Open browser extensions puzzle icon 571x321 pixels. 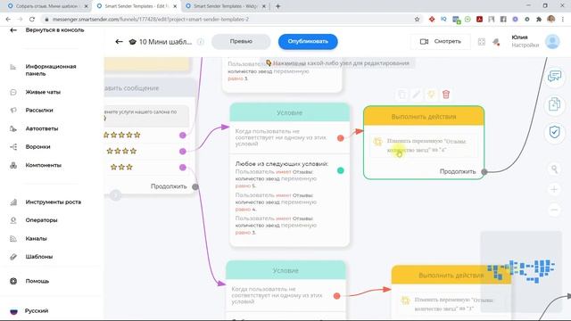539,20
